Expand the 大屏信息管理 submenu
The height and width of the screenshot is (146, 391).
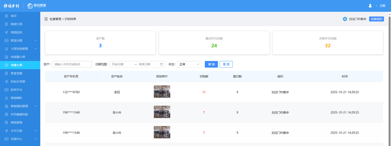point(35,49)
